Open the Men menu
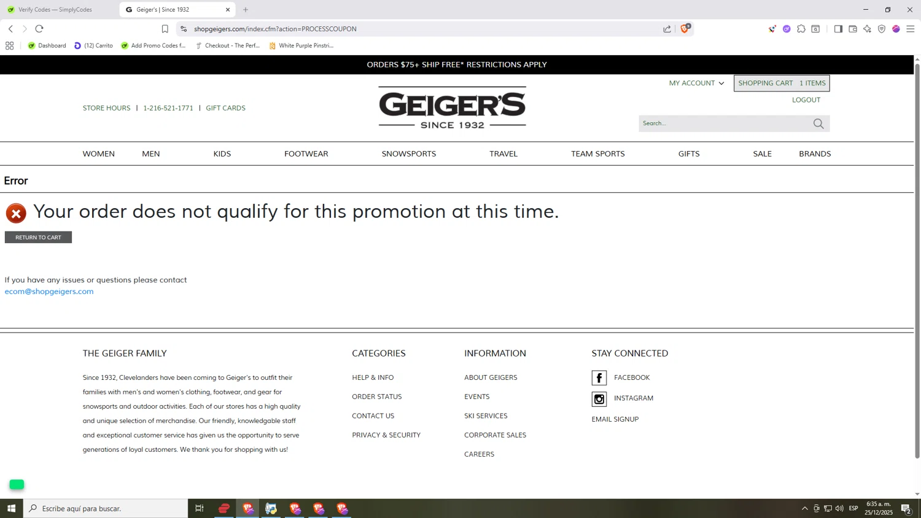This screenshot has width=921, height=518. click(151, 154)
